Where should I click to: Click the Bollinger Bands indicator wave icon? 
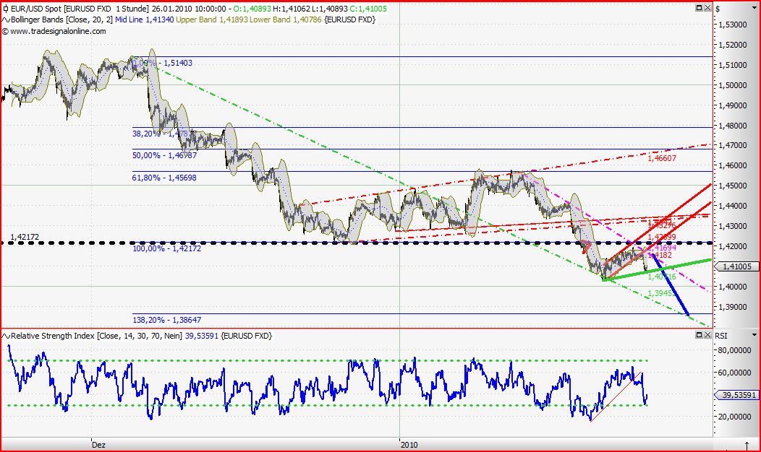[x=5, y=20]
